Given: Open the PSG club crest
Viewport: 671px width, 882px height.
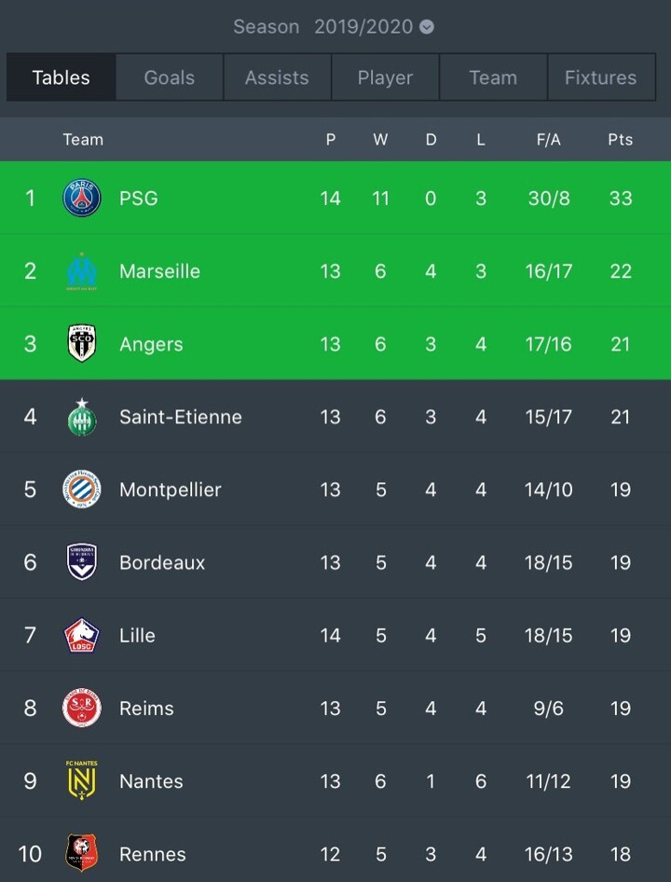Looking at the screenshot, I should 82,198.
